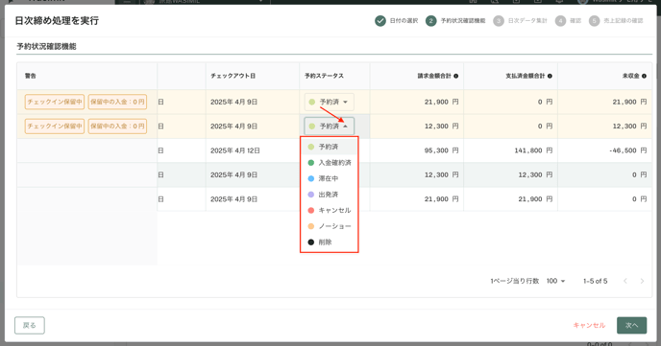Click the 12,300 円 unpaid amount in second row
Viewport: 661px width, 346px height.
click(629, 127)
